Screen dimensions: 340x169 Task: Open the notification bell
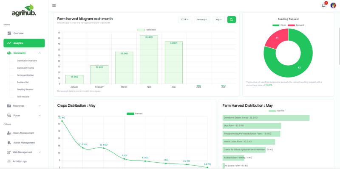[324, 6]
